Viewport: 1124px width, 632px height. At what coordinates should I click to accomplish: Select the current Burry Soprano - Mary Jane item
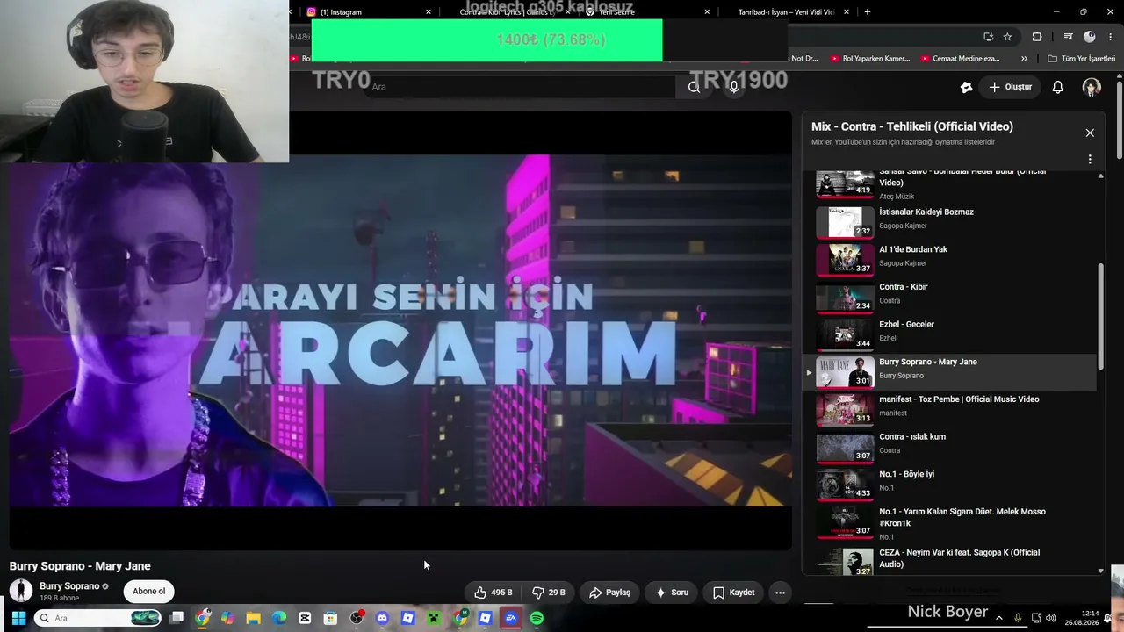point(950,371)
